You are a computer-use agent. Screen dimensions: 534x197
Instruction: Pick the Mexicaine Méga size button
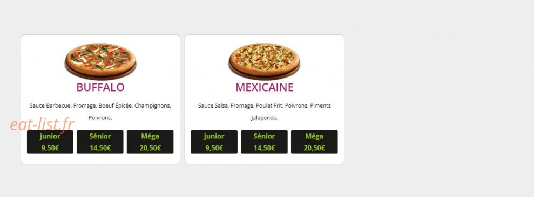pyautogui.click(x=314, y=142)
